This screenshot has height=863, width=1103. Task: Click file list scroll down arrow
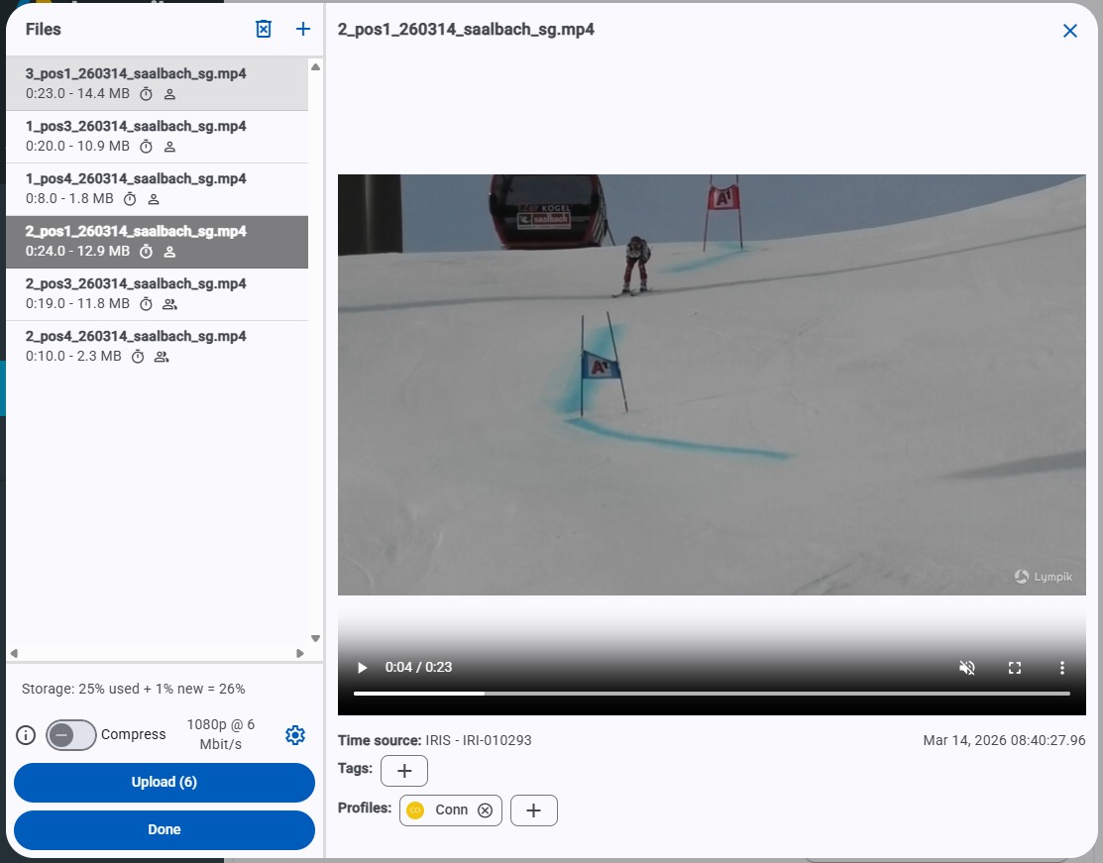pyautogui.click(x=315, y=639)
